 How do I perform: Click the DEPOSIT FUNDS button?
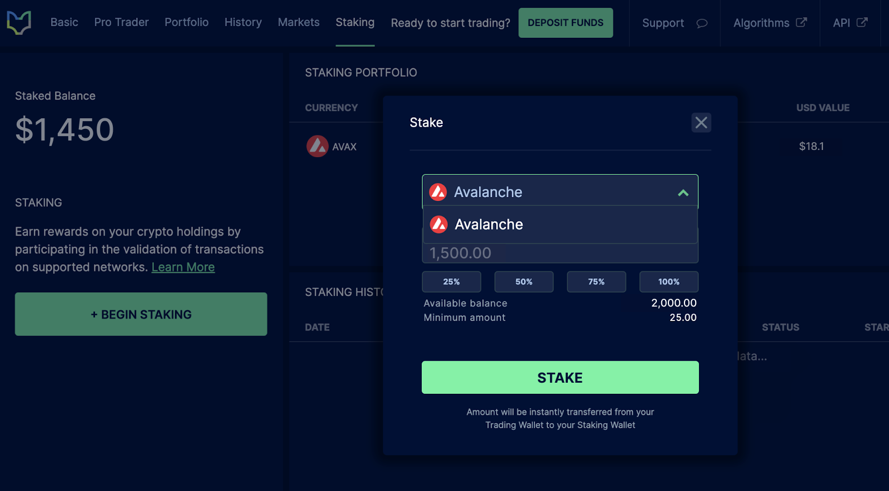(566, 23)
